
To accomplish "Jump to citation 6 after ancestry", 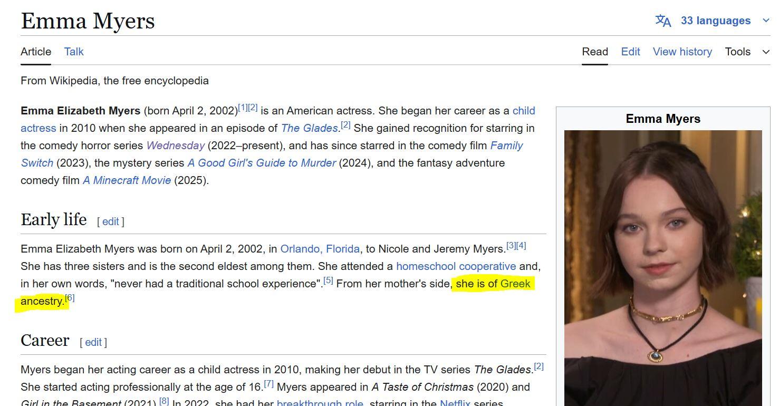I will [x=70, y=298].
